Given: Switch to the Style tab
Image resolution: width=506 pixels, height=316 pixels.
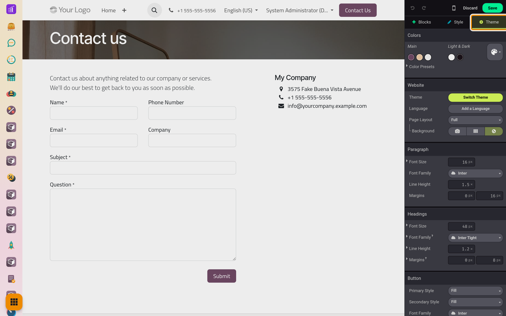Looking at the screenshot, I should pos(455,22).
